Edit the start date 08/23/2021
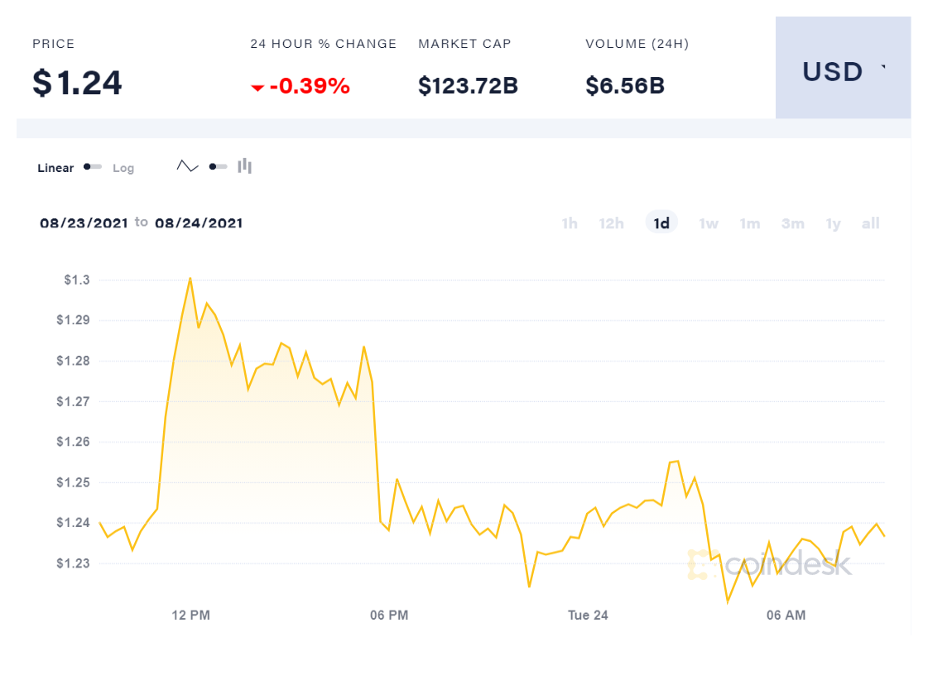The height and width of the screenshot is (685, 928). 84,223
